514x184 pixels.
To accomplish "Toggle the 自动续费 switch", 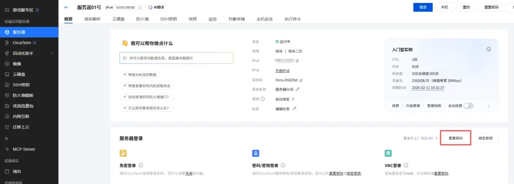I will pyautogui.click(x=469, y=106).
